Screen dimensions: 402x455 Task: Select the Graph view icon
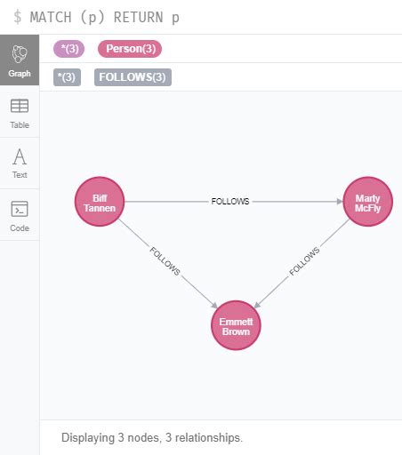click(20, 54)
